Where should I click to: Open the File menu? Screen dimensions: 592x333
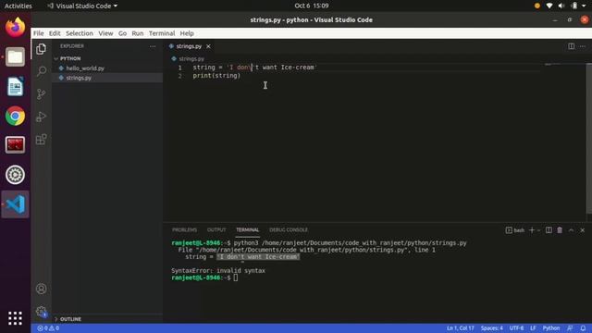coord(39,33)
